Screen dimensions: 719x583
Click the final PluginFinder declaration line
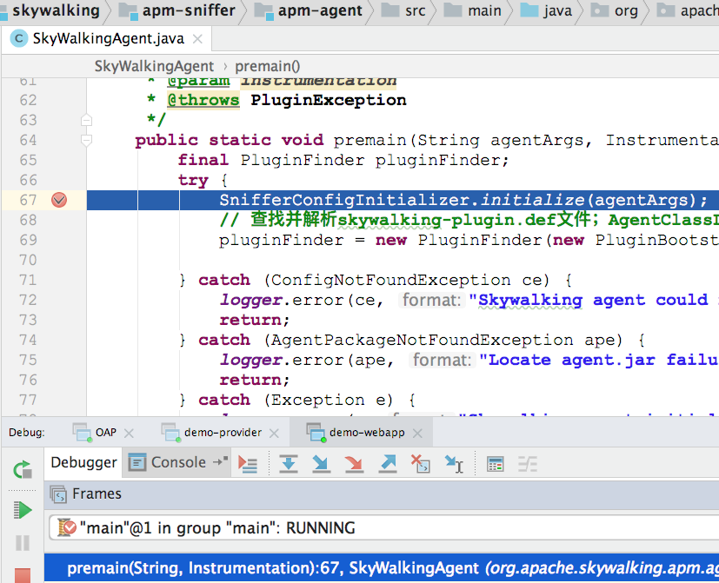pos(343,160)
